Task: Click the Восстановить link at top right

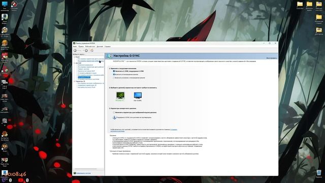Action: click(x=271, y=58)
